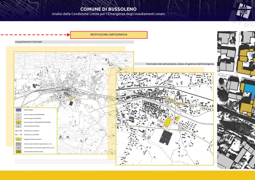This screenshot has width=255, height=180.
Task: Click the small purple building at the detail map's left edge
Action: tap(124, 121)
